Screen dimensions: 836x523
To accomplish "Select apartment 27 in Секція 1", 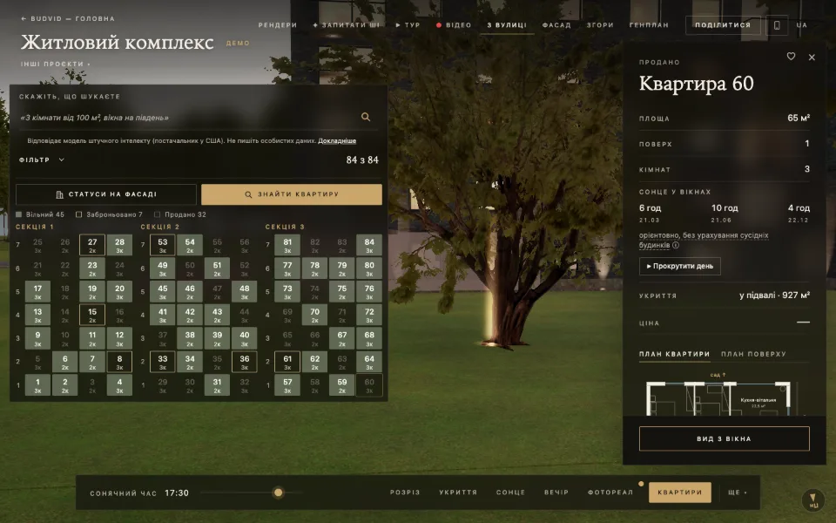I will tap(92, 245).
